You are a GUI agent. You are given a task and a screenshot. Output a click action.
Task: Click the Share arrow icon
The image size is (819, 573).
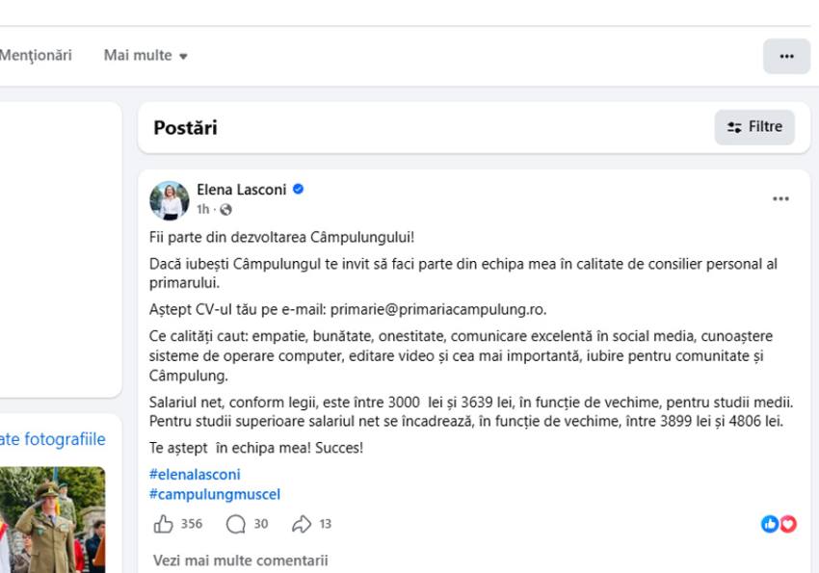point(302,524)
